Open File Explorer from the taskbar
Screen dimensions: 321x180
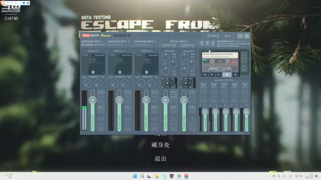coord(157,176)
